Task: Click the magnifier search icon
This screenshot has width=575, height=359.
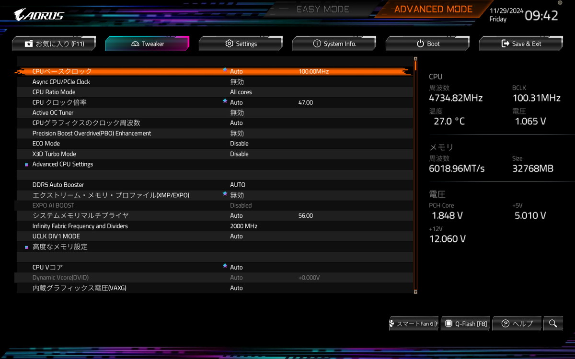Action: click(553, 324)
